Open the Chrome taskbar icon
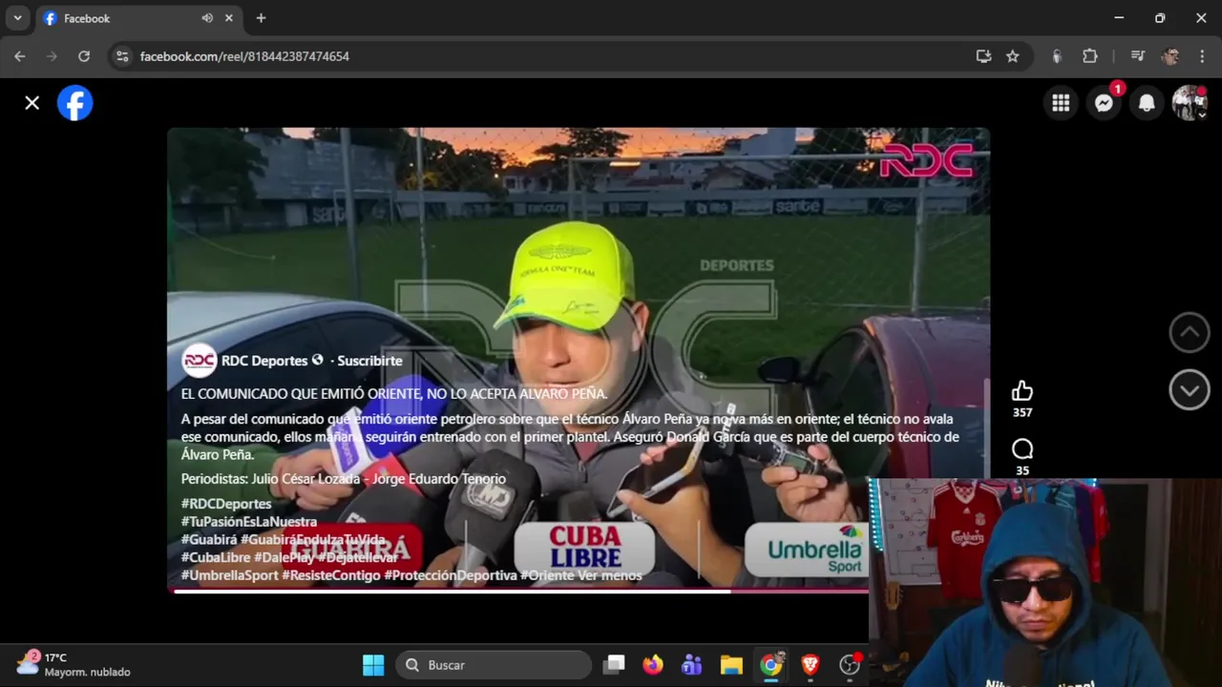This screenshot has width=1222, height=687. pos(770,665)
